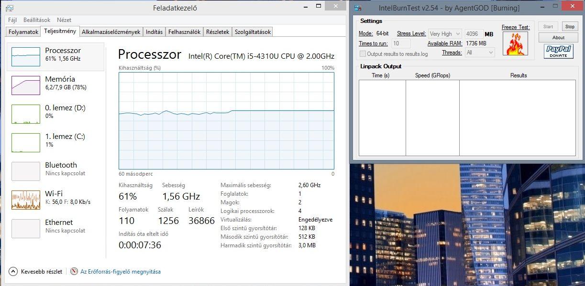Select the Processzor mini graph

click(x=26, y=57)
